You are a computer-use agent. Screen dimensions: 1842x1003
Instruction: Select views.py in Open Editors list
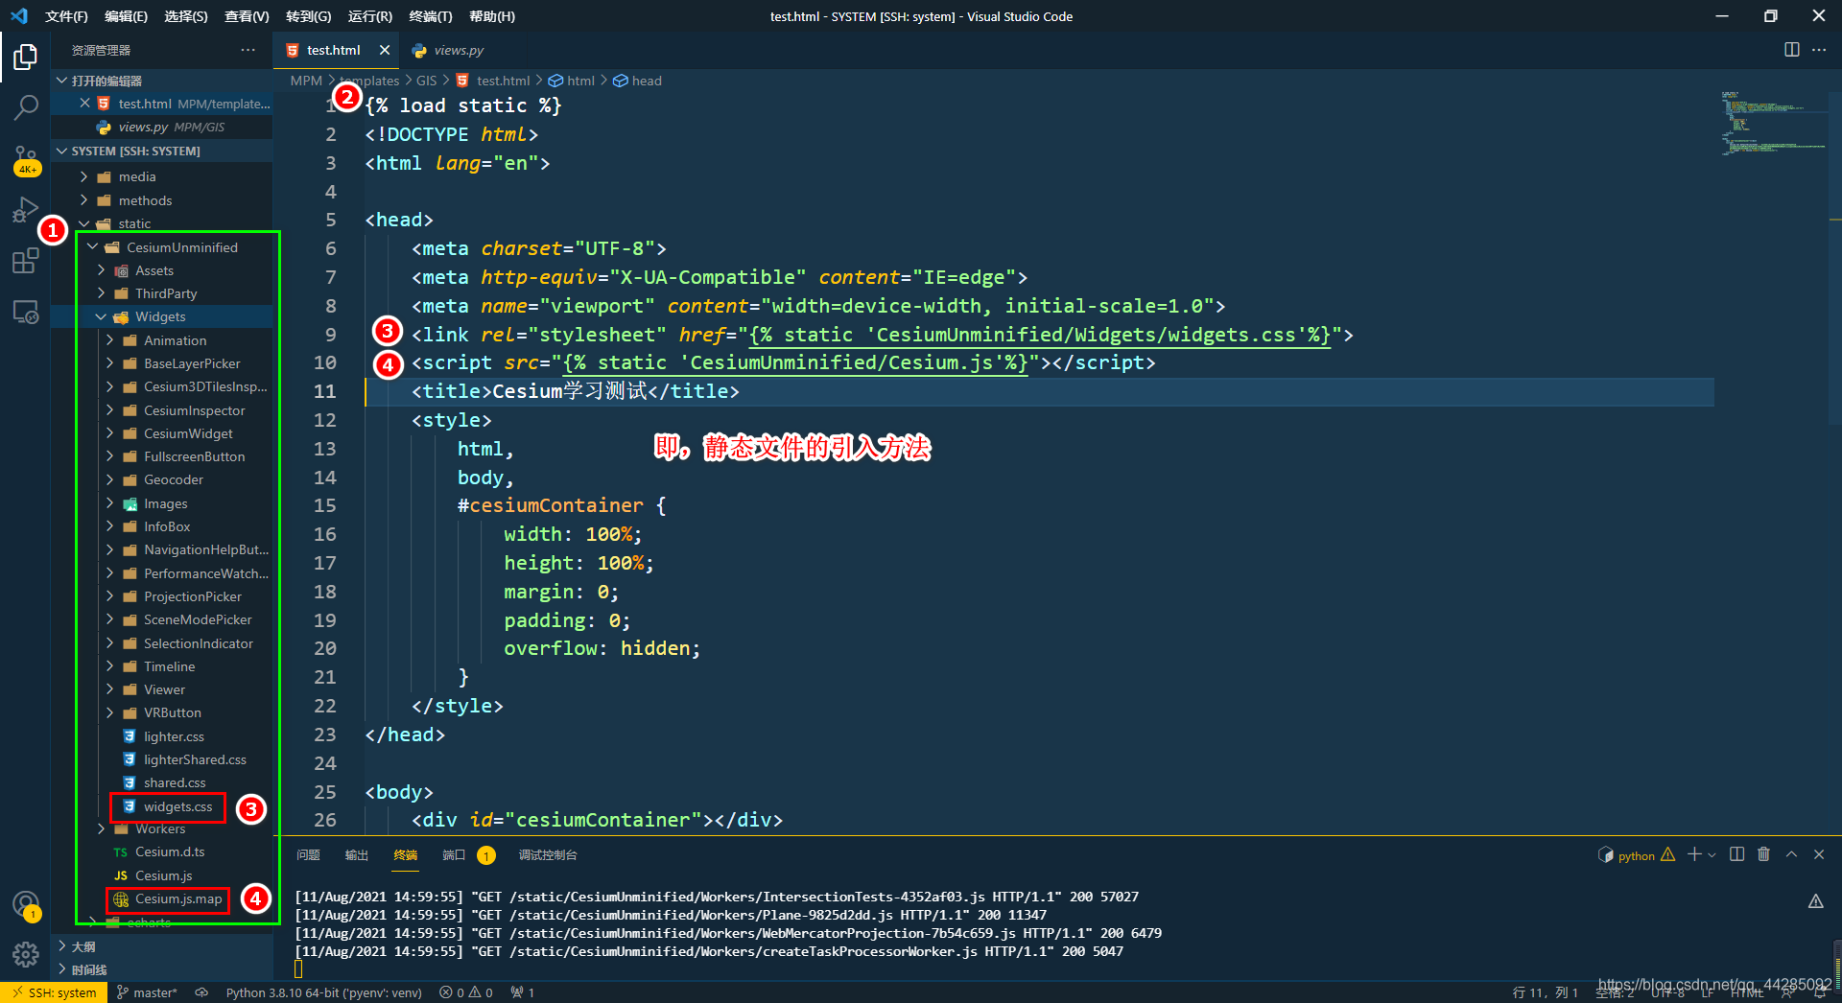pyautogui.click(x=163, y=127)
